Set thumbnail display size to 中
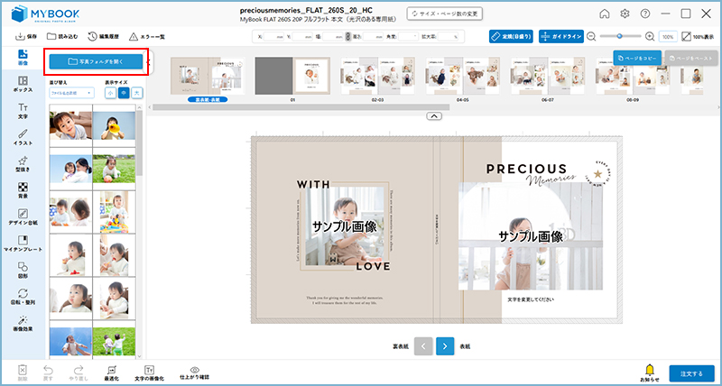This screenshot has width=722, height=386. coord(124,93)
